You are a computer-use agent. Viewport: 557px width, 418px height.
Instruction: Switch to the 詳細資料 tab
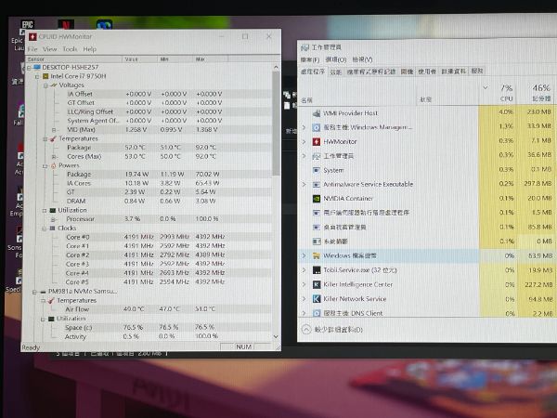tap(454, 72)
